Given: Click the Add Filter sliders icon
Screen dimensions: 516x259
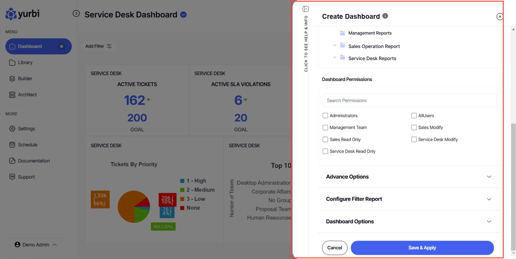Looking at the screenshot, I should tap(109, 46).
